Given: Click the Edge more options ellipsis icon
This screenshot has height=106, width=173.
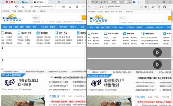Looking at the screenshot, I should point(170,7).
